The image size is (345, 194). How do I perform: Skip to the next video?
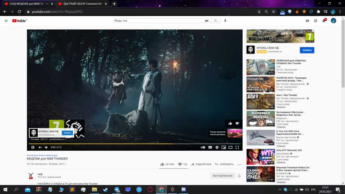pos(40,147)
